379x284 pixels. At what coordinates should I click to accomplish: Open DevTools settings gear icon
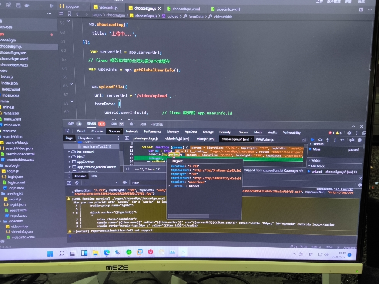pos(349,133)
